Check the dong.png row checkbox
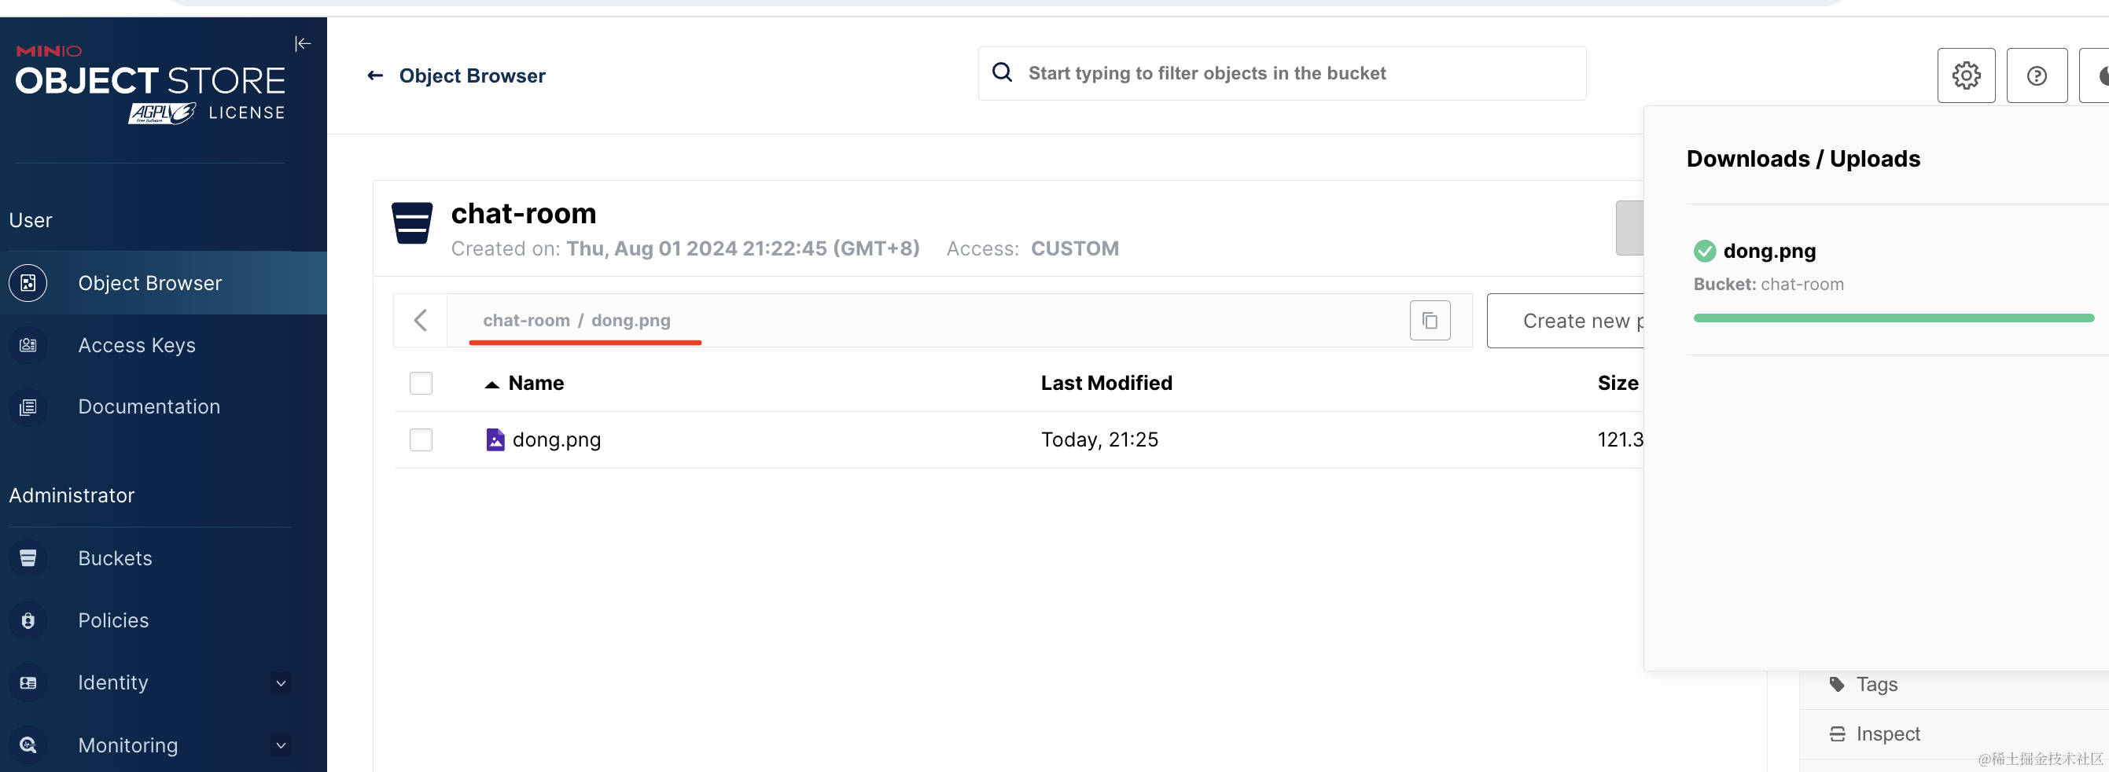This screenshot has width=2109, height=772. click(x=421, y=439)
